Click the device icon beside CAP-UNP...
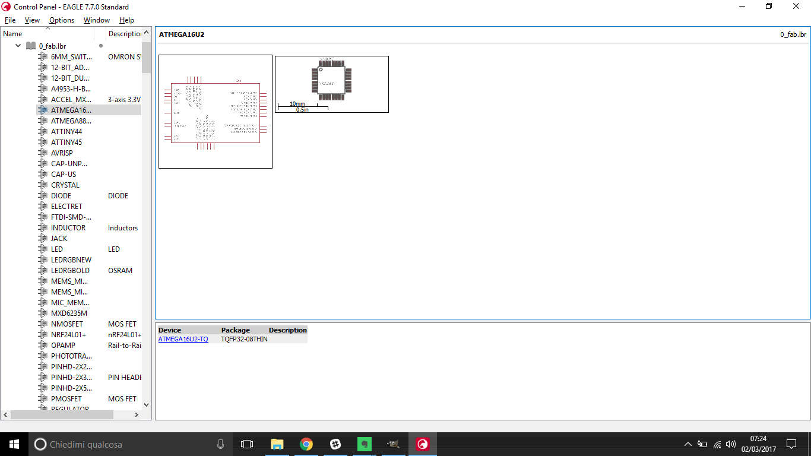Image resolution: width=811 pixels, height=456 pixels. 43,163
